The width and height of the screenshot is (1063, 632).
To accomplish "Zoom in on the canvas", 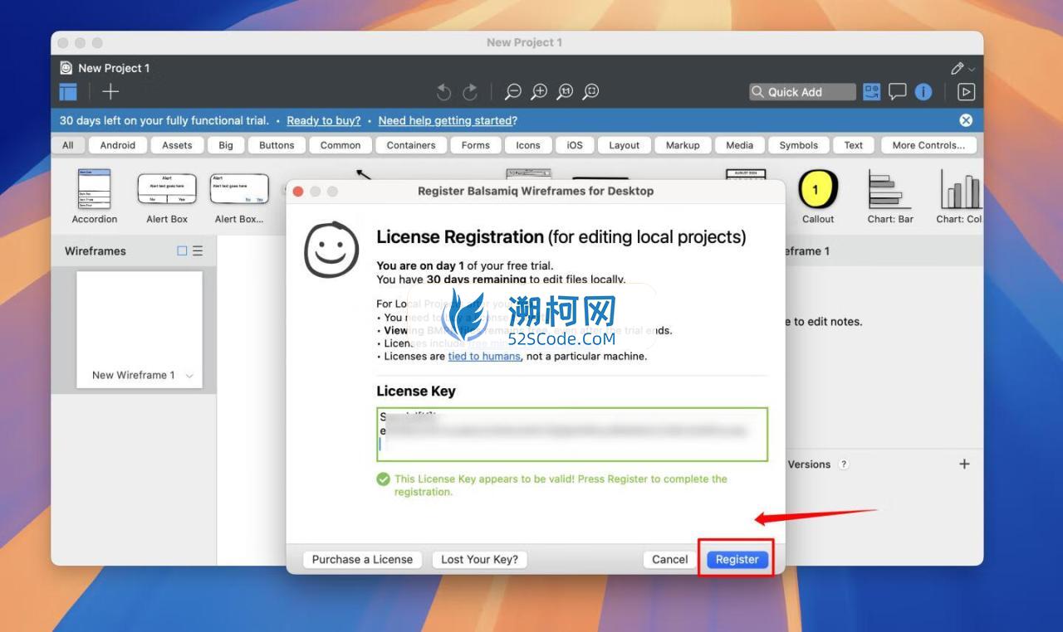I will click(540, 92).
